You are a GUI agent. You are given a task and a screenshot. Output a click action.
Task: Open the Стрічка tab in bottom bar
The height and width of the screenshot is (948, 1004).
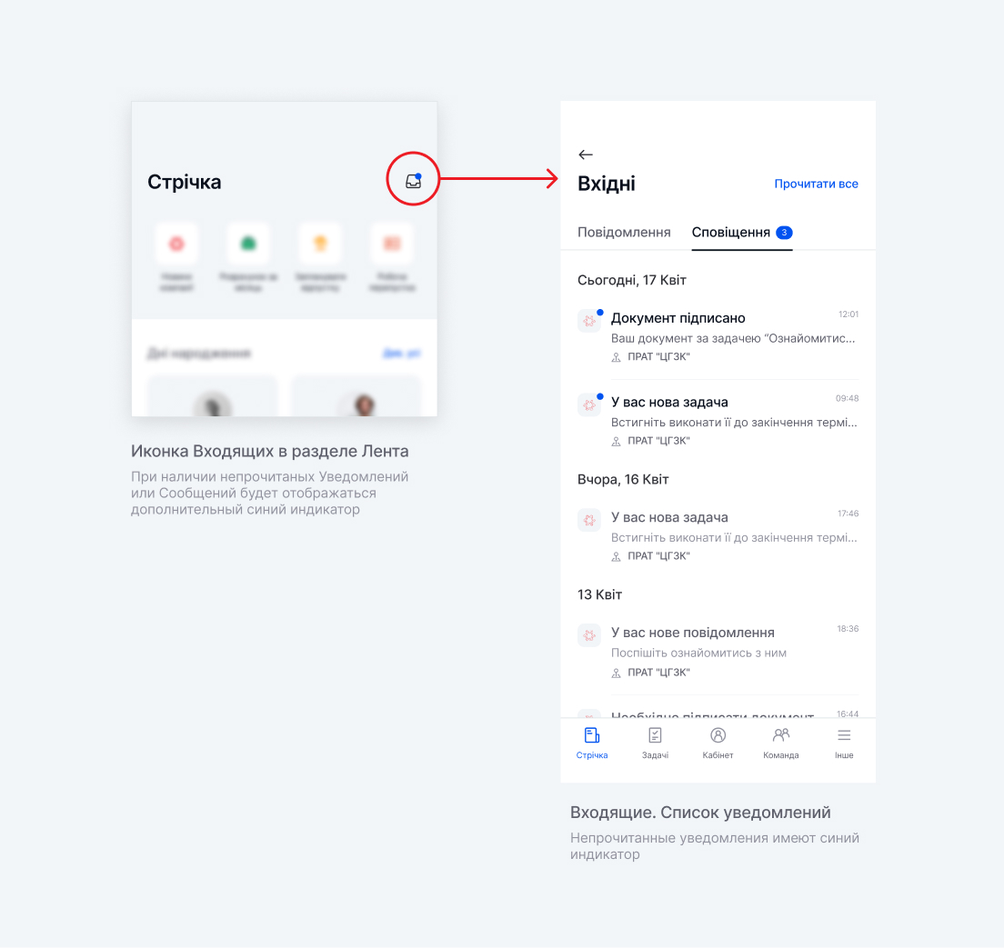(592, 743)
